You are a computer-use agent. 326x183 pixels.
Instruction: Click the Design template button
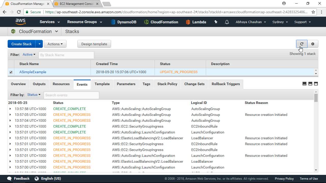(x=94, y=44)
